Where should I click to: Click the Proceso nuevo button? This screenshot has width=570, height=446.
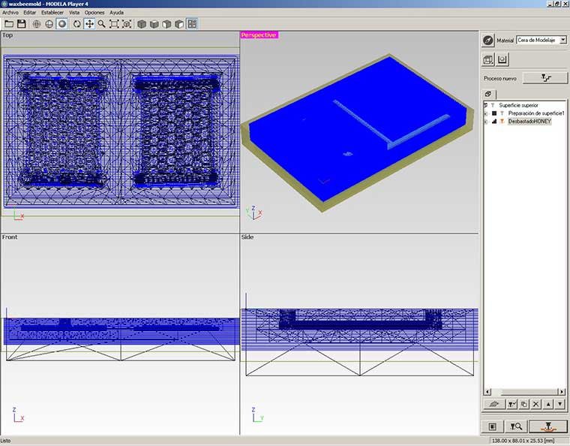[545, 78]
